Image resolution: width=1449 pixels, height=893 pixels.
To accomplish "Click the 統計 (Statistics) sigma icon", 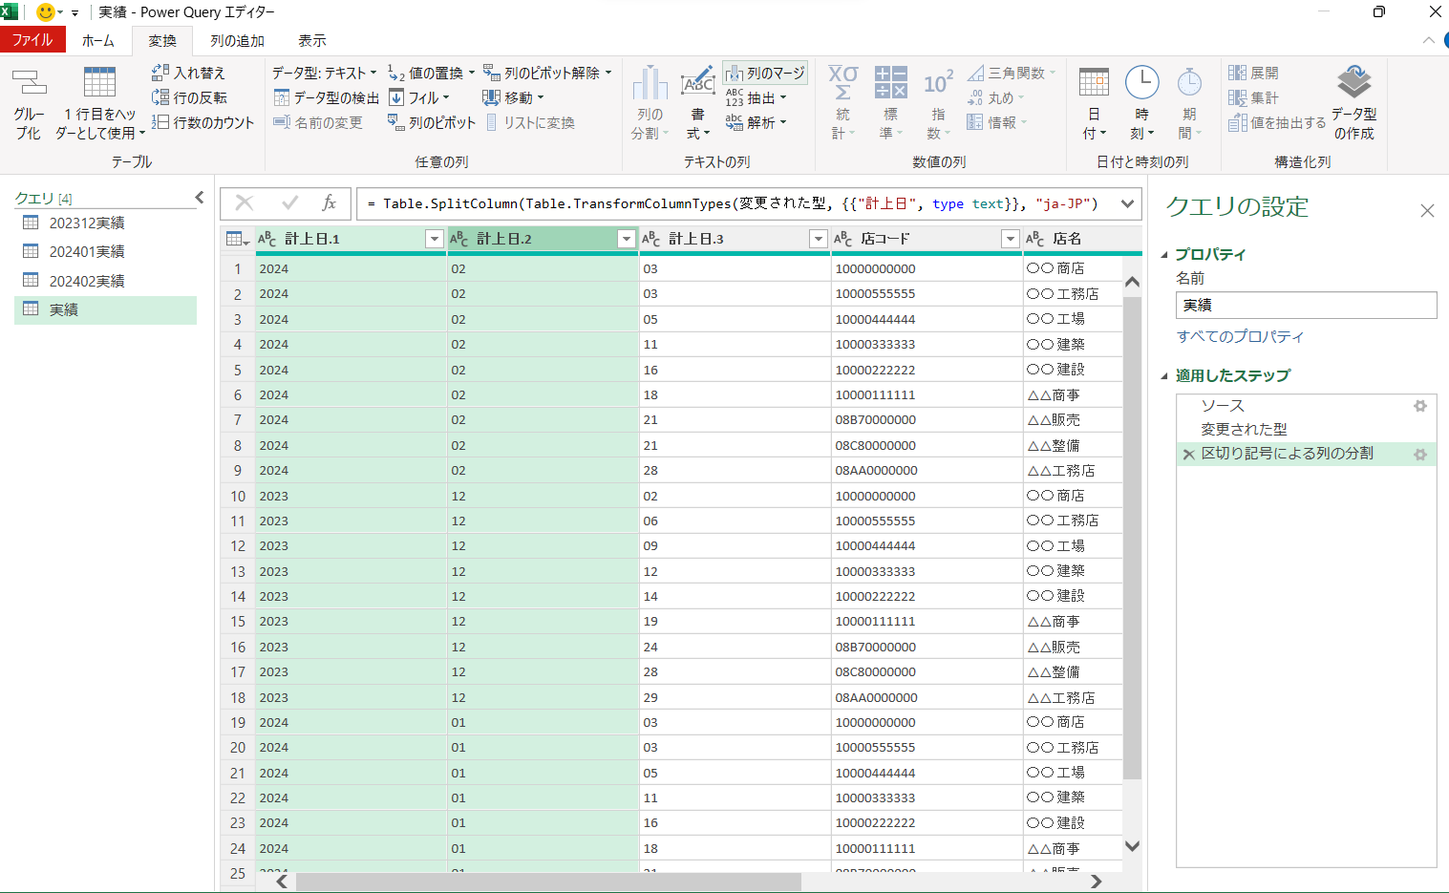I will point(842,82).
